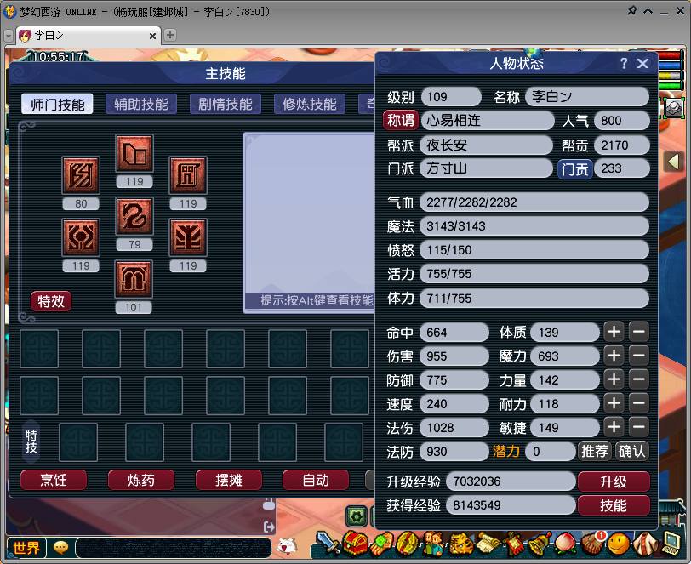The width and height of the screenshot is (691, 564).
Task: Click the robe action icon
Action: (x=645, y=543)
